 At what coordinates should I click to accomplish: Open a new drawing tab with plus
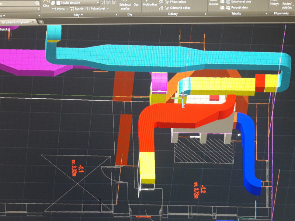pyautogui.click(x=41, y=22)
